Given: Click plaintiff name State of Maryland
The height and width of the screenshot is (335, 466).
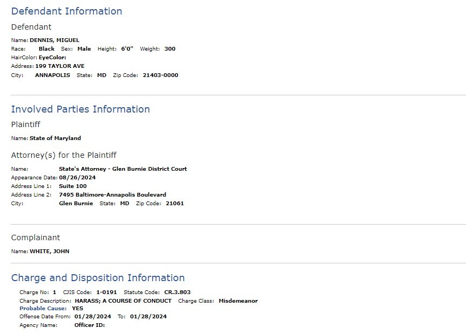Looking at the screenshot, I should 55,138.
